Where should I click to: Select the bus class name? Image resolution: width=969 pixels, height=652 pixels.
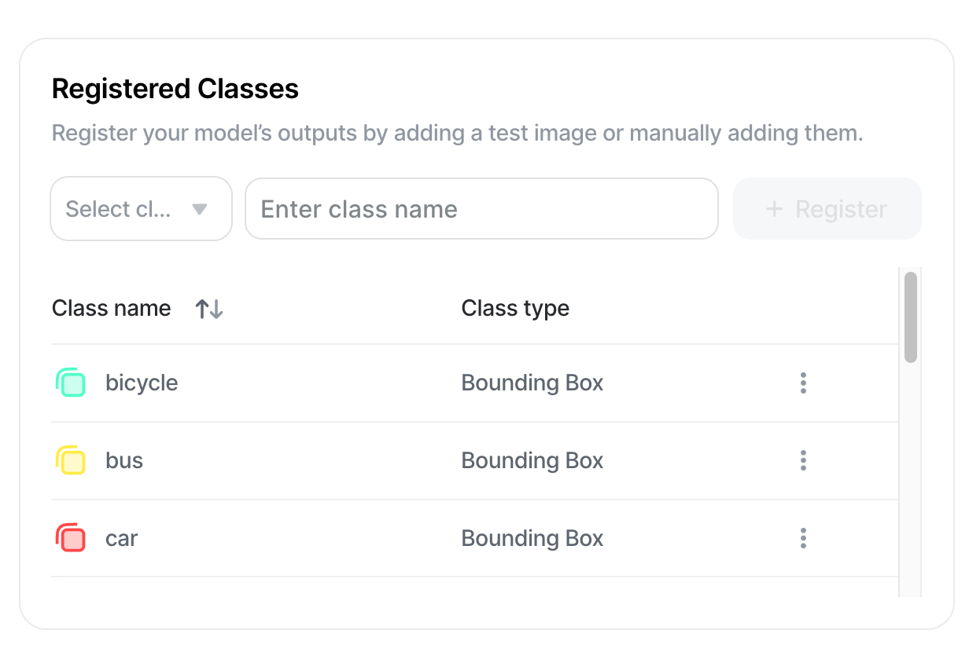124,460
